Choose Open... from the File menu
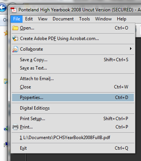The height and width of the screenshot is (161, 141). coord(73,28)
